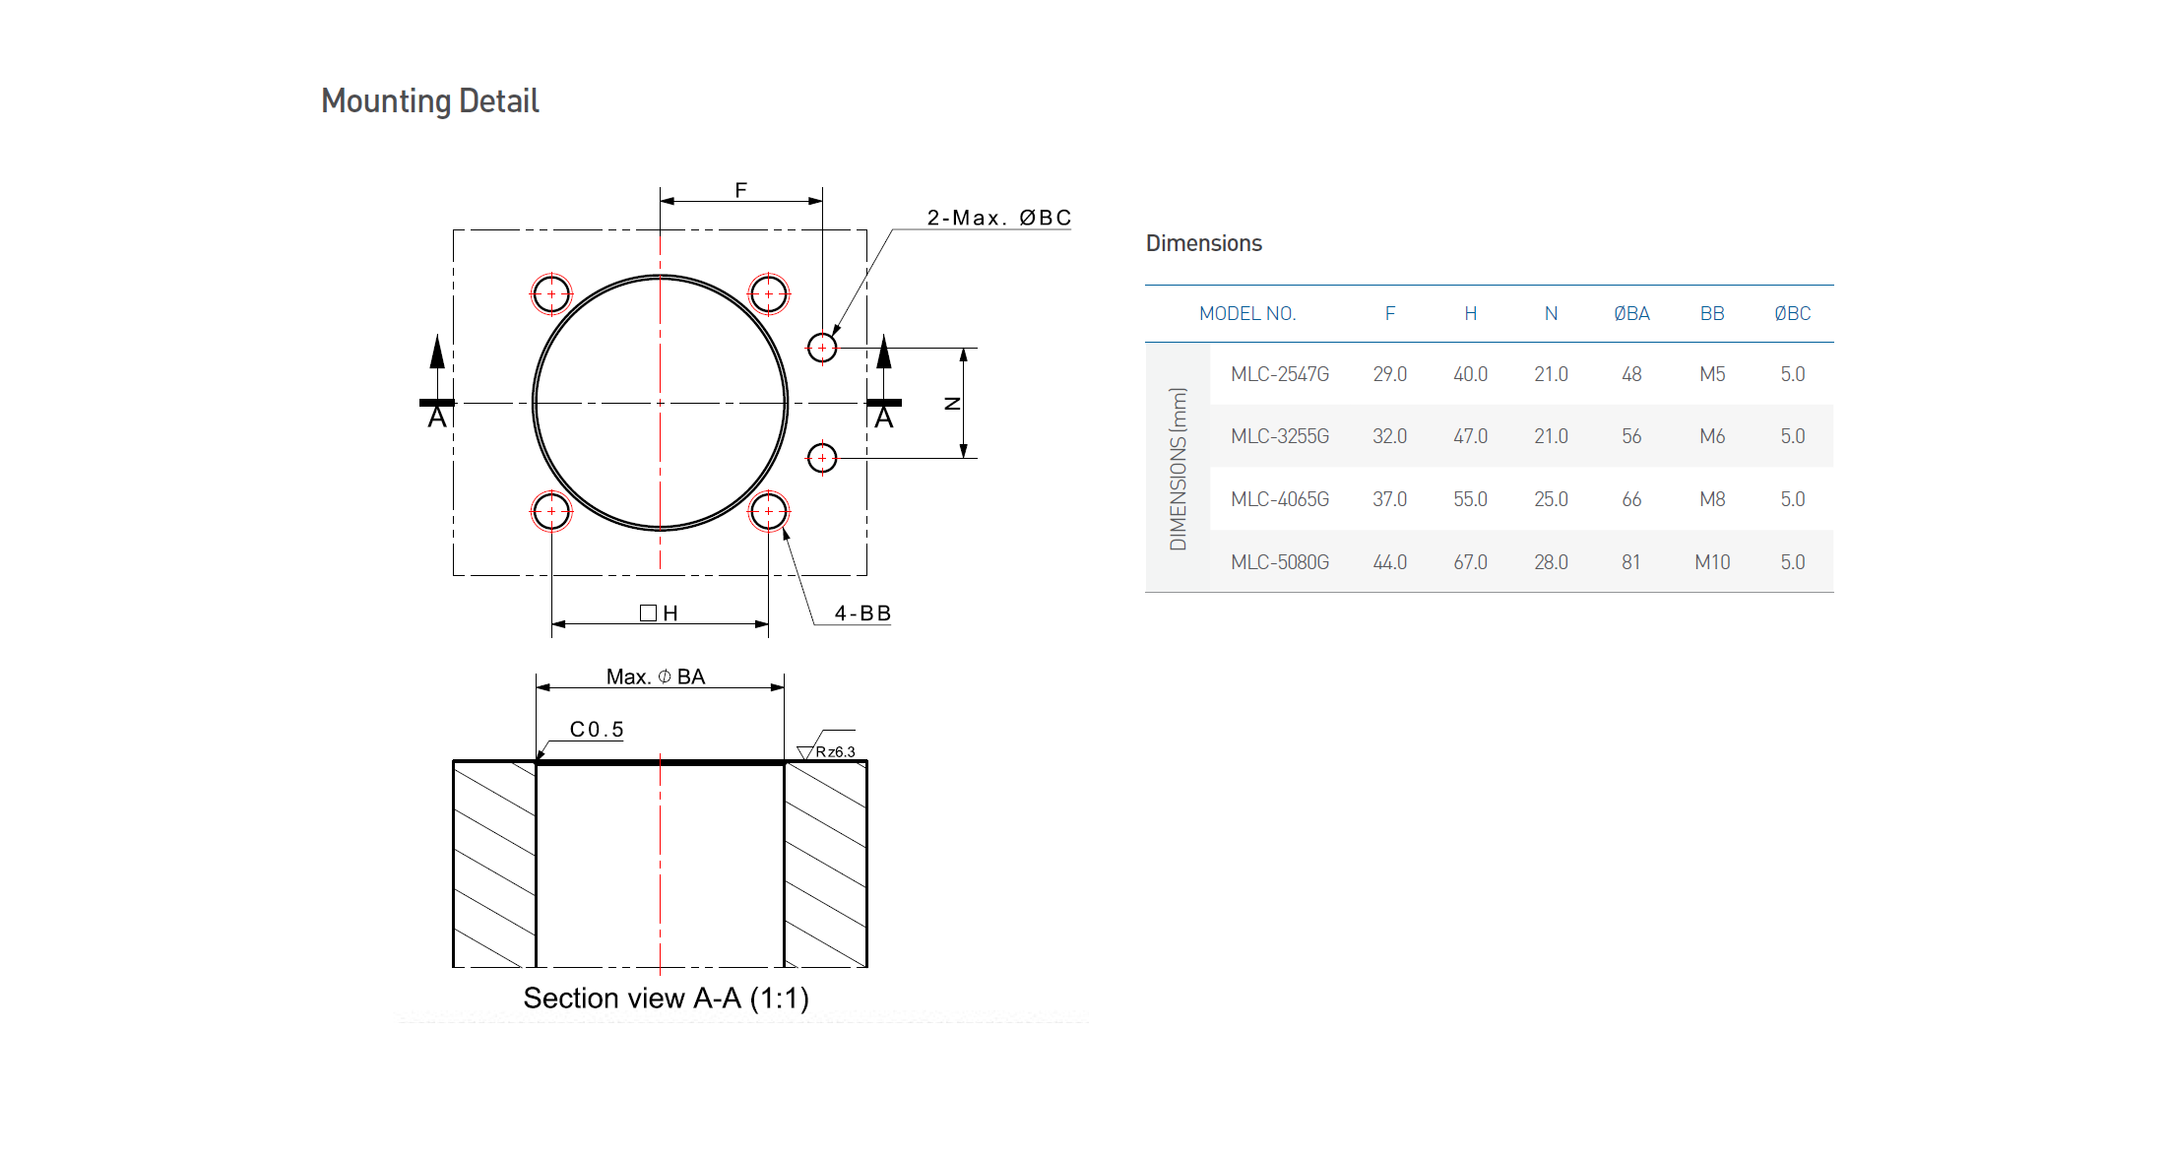The image size is (2168, 1159).
Task: Click the MLC-3255G model row
Action: coord(1279,436)
